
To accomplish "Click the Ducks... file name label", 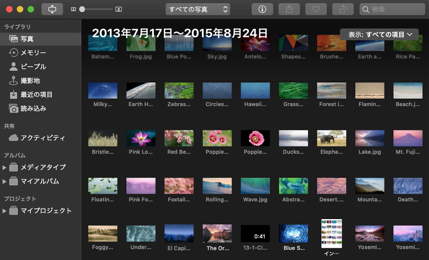I will click(293, 152).
